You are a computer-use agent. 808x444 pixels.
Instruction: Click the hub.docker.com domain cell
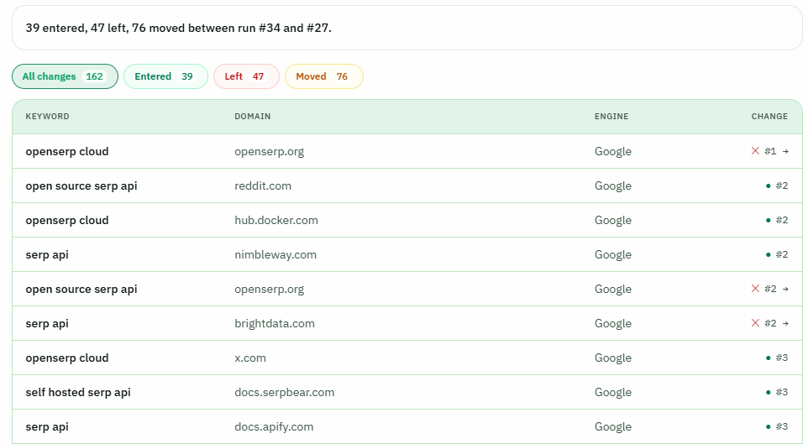click(x=276, y=221)
